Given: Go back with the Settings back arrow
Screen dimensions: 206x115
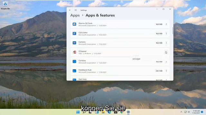Looking at the screenshot, I should click(x=70, y=10).
